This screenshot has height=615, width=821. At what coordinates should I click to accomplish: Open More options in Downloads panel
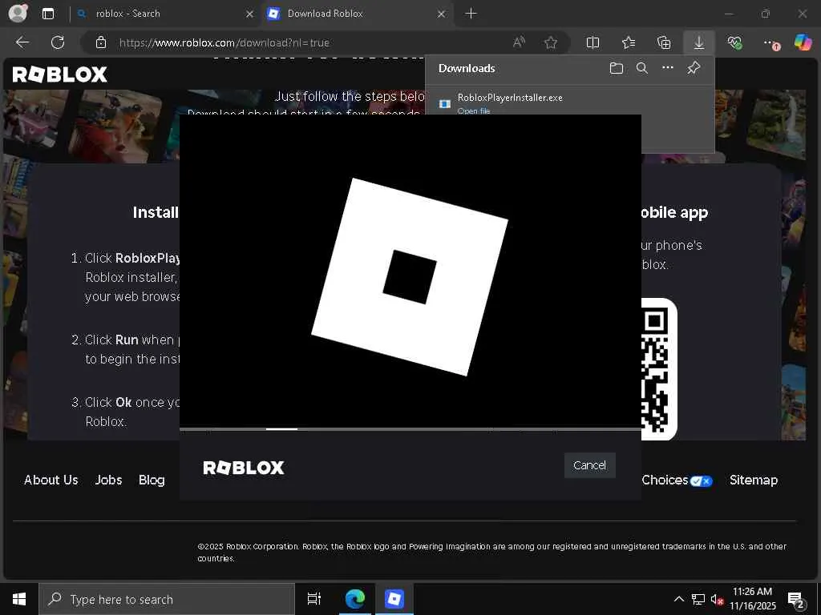(668, 68)
